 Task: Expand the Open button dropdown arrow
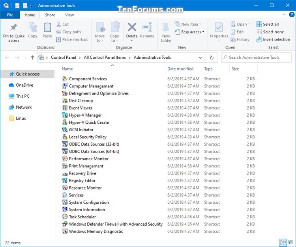coord(249,24)
